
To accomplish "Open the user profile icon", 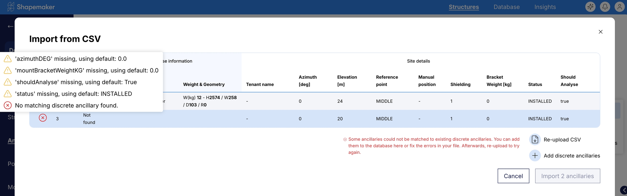I will point(619,7).
